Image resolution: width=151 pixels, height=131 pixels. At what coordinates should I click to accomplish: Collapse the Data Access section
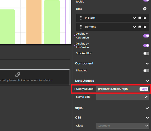coord(147,81)
